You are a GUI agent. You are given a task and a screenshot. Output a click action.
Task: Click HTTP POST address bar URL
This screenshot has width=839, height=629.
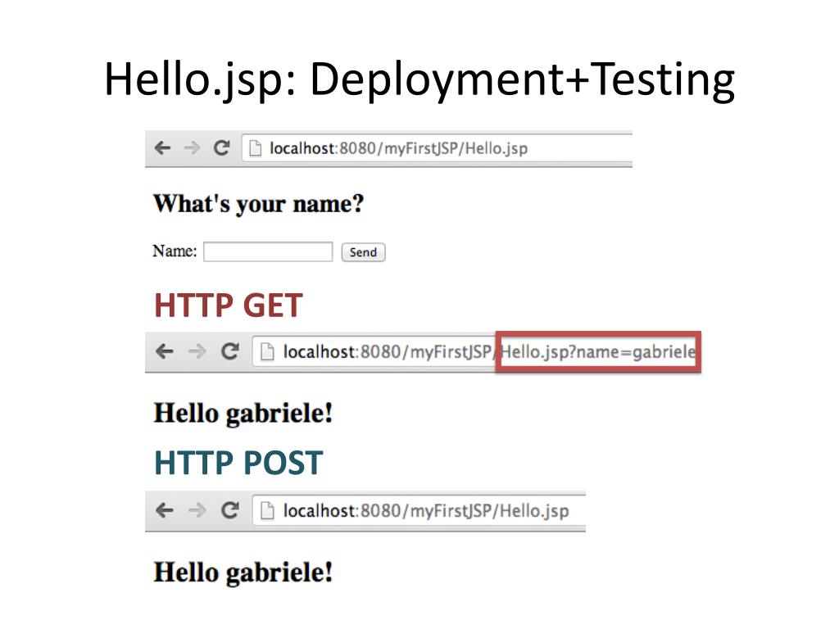pos(426,511)
